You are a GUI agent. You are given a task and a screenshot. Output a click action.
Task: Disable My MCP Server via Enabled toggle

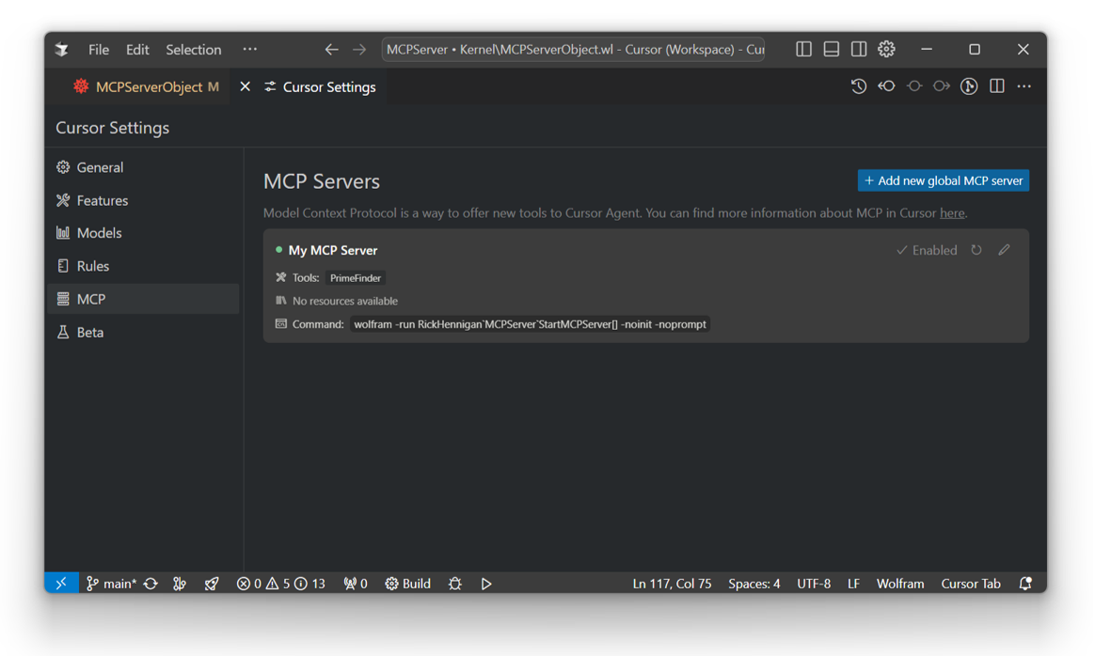[x=927, y=250]
